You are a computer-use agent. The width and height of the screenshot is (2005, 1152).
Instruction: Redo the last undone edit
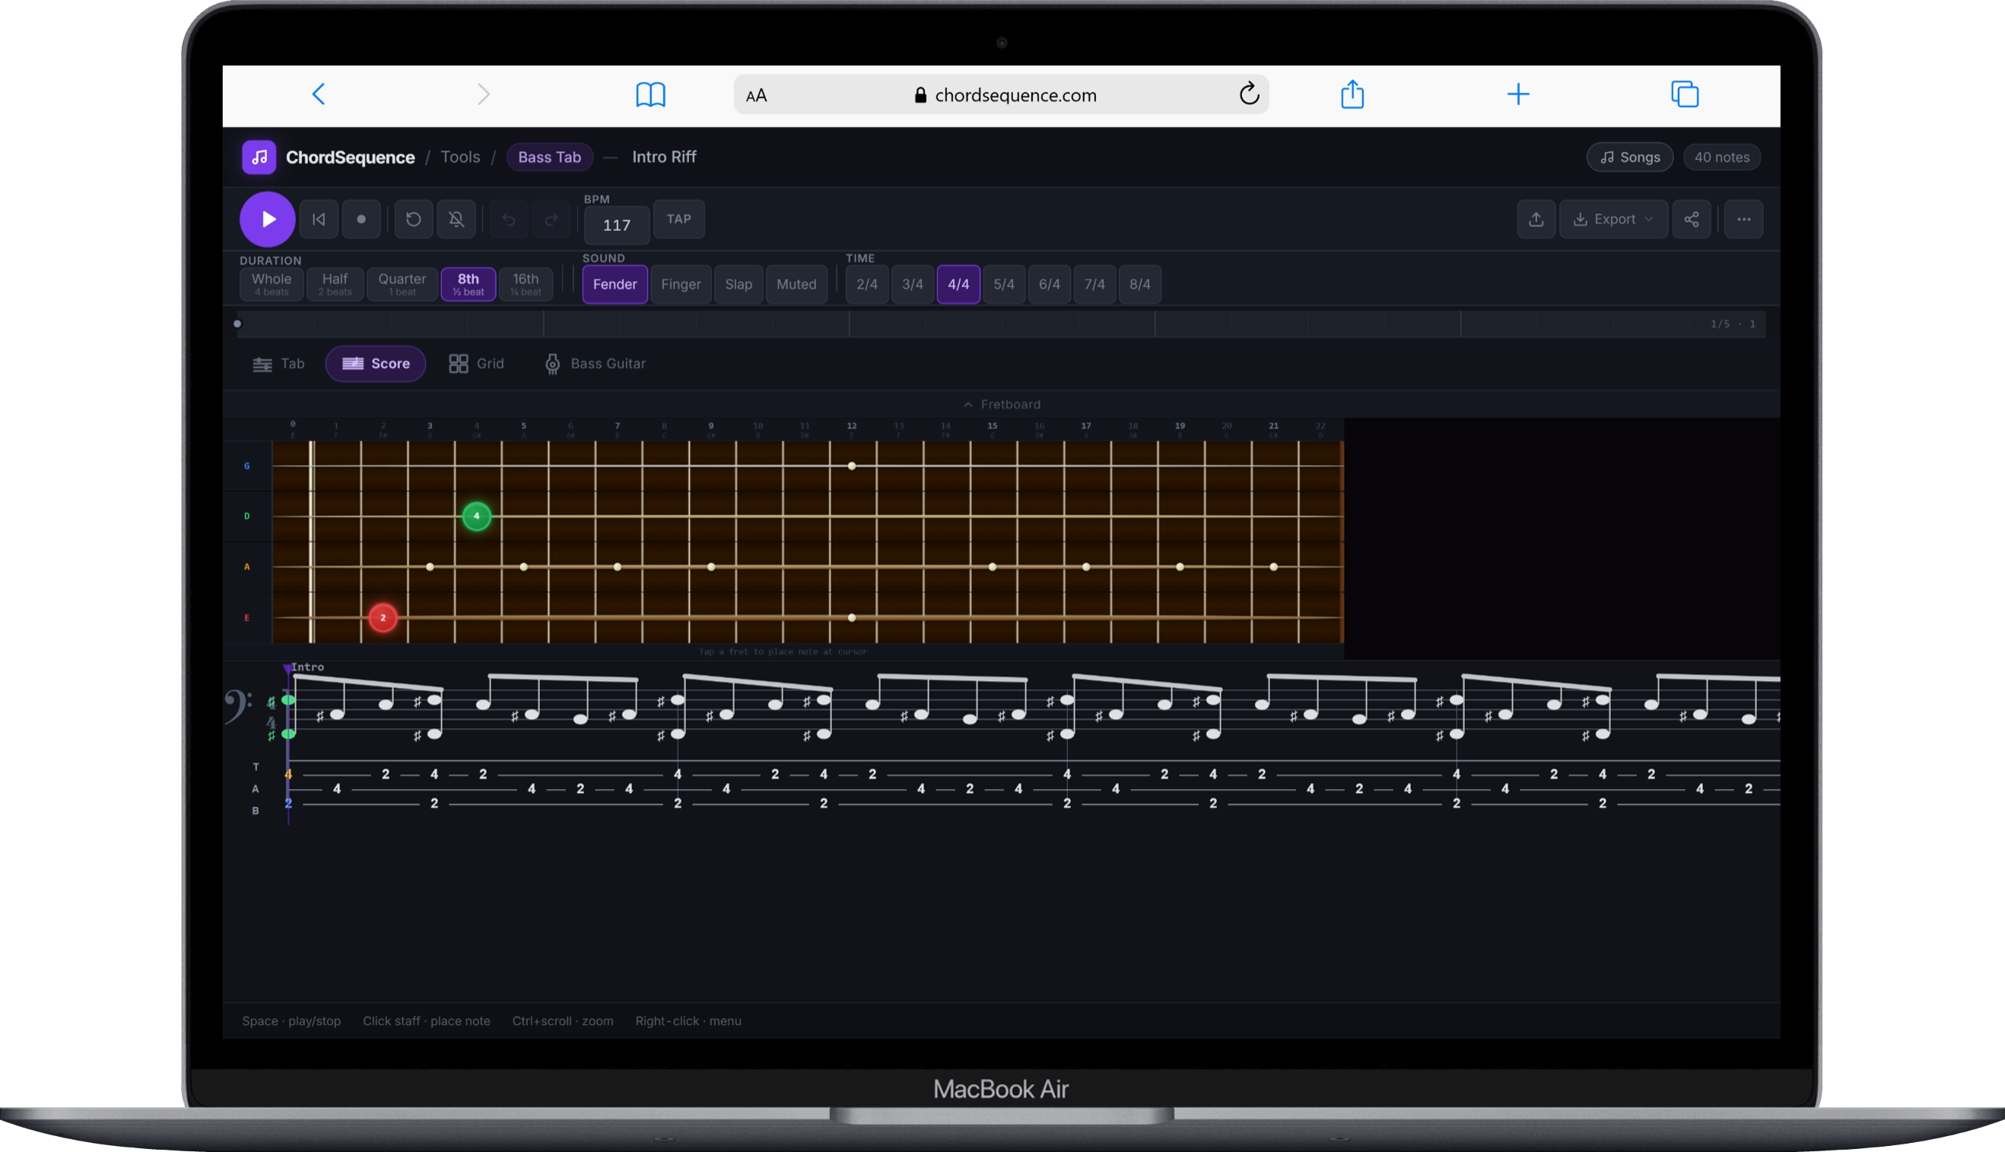coord(551,219)
